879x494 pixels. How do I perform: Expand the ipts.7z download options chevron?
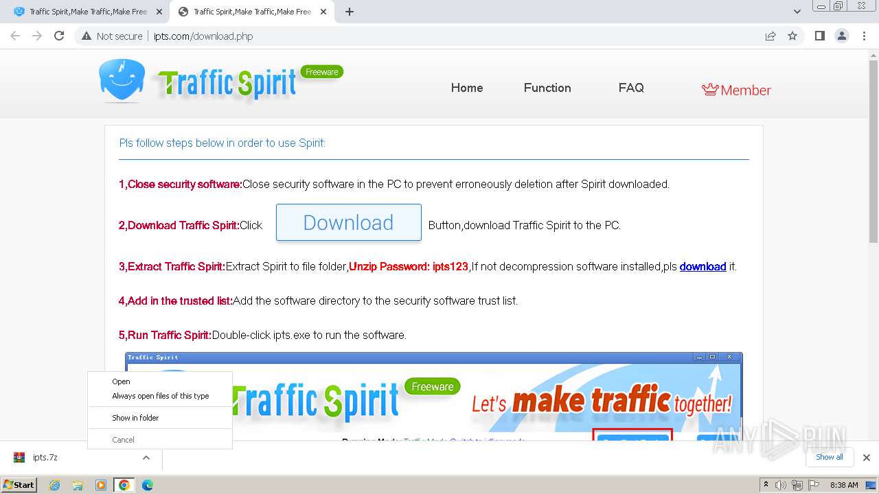(146, 458)
